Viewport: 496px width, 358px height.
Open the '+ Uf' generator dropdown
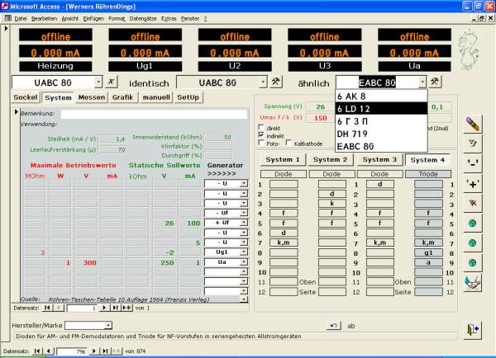coord(244,223)
